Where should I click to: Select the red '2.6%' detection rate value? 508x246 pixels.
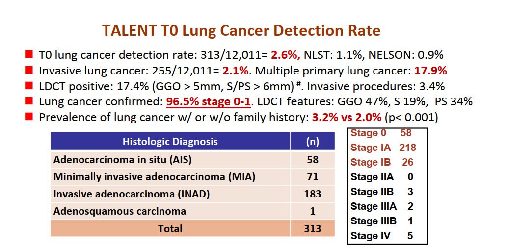point(286,55)
